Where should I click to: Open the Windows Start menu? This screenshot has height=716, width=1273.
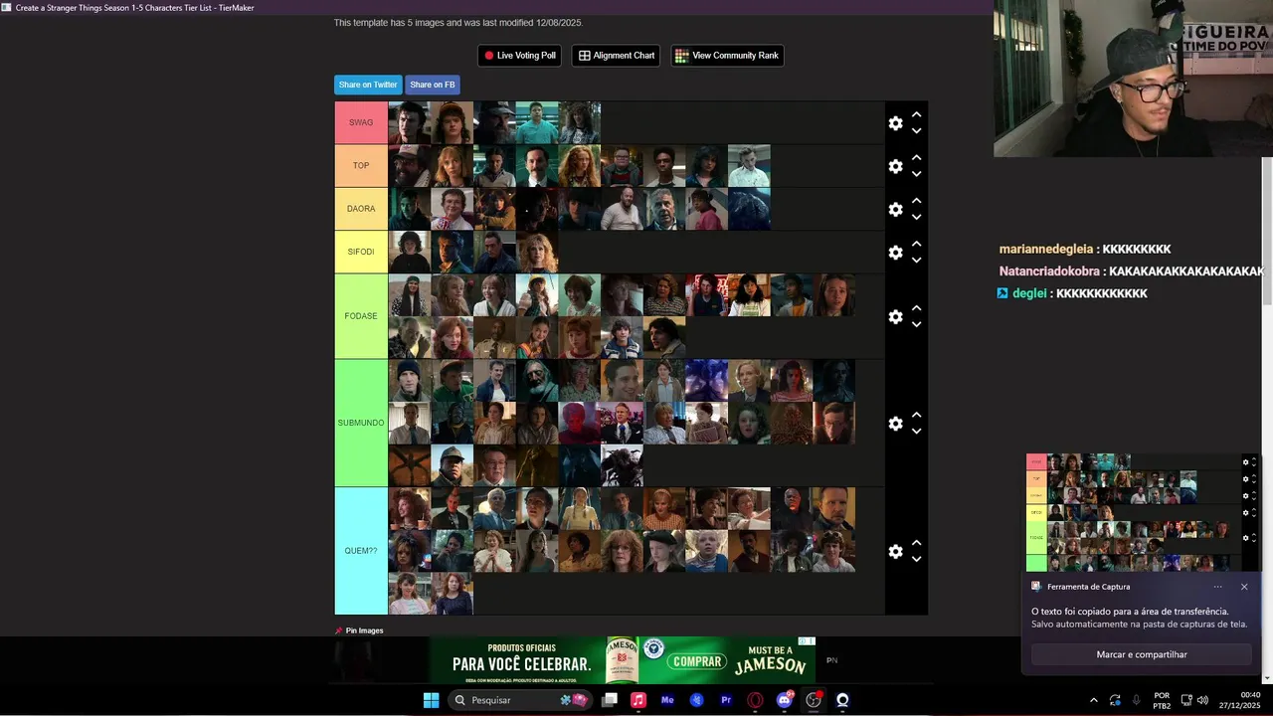[x=431, y=700]
